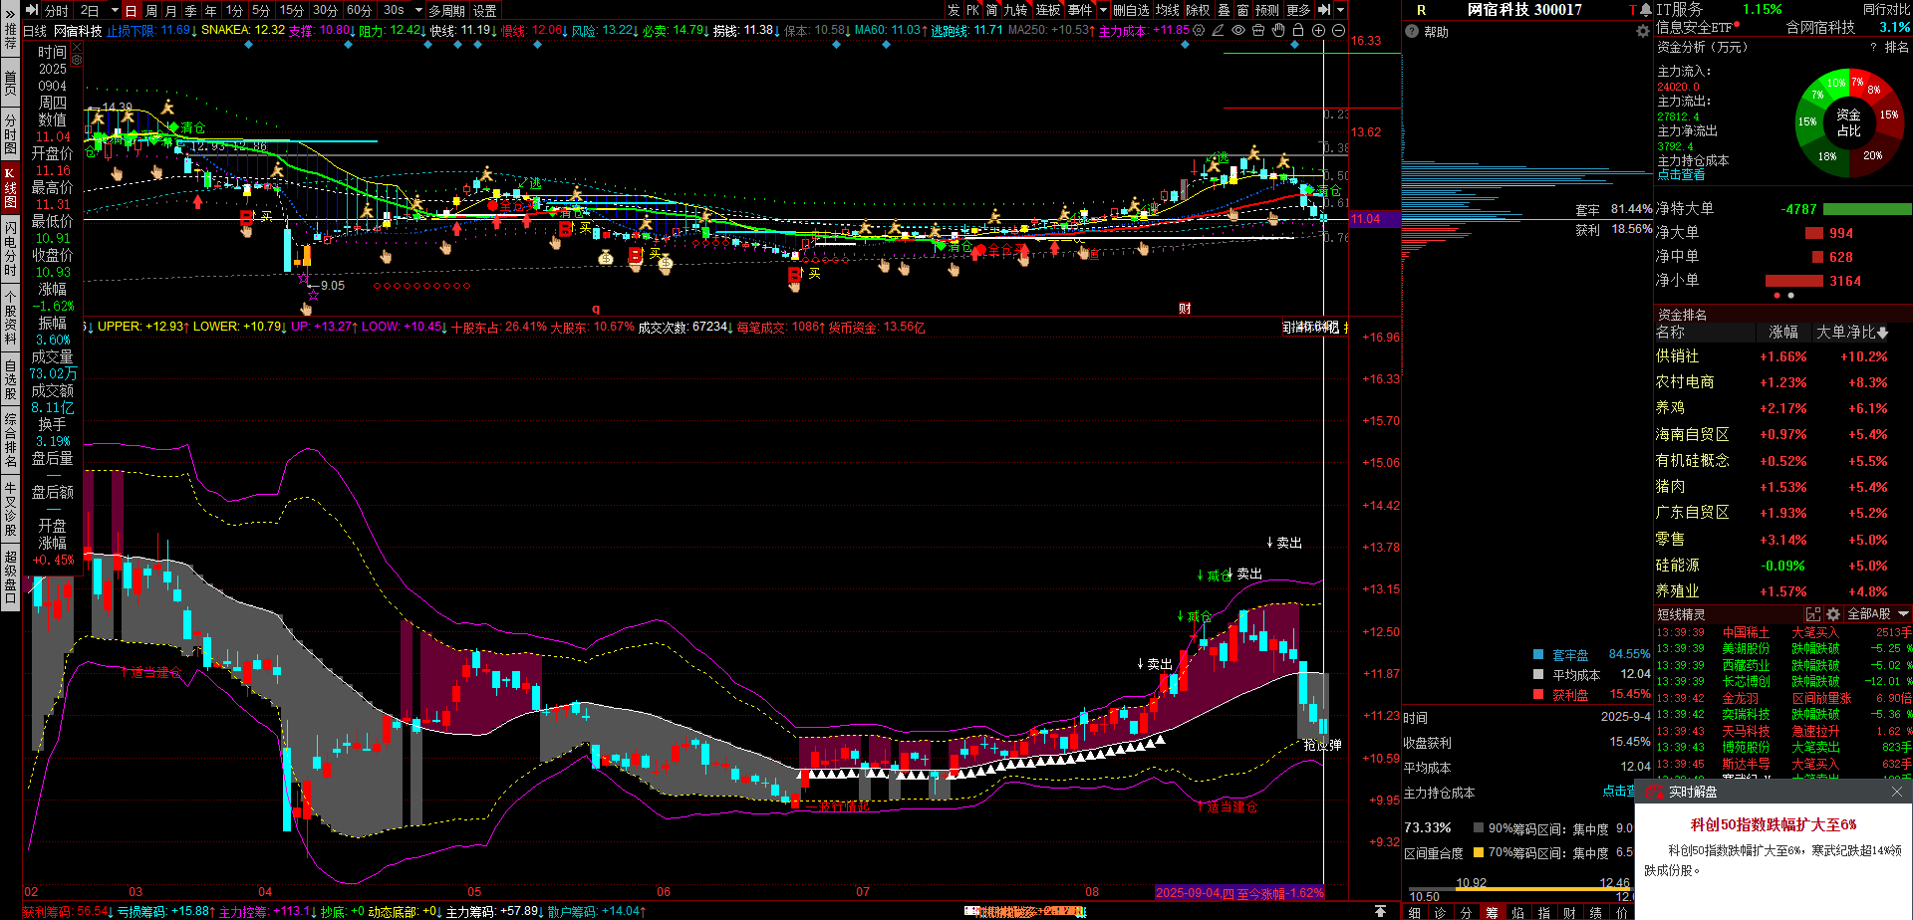Open the help question mark icon
The height and width of the screenshot is (920, 1913).
[1412, 32]
